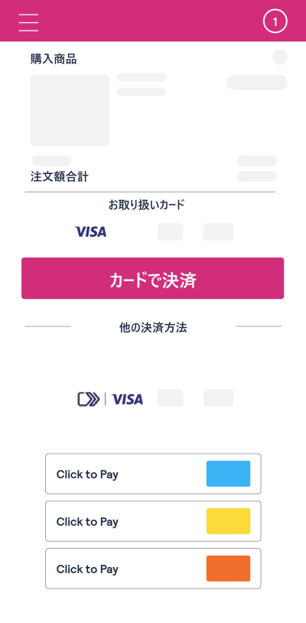Click the VISA logo beside Click to Pay icon
306x623 pixels.
128,399
